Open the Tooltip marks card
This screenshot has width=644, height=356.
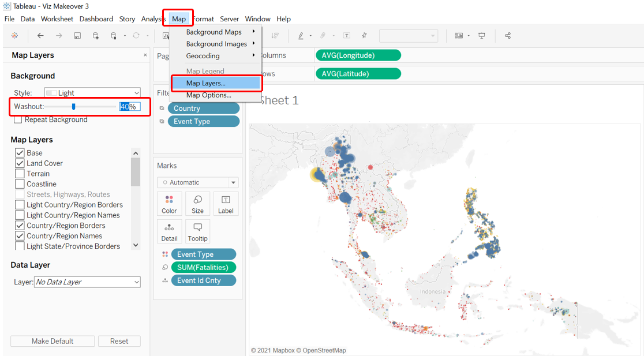(x=197, y=232)
